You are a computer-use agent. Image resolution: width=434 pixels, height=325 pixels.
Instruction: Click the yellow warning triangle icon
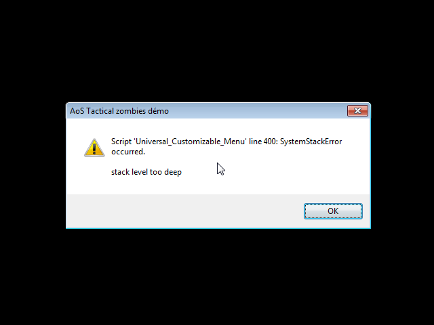point(94,148)
